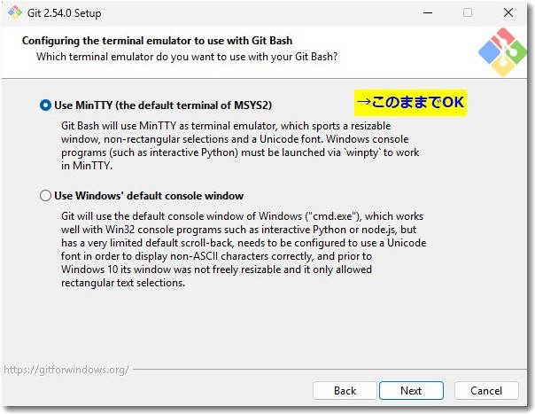The width and height of the screenshot is (535, 414).
Task: Click the 'Which terminal emulator' subtitle text
Action: 187,57
